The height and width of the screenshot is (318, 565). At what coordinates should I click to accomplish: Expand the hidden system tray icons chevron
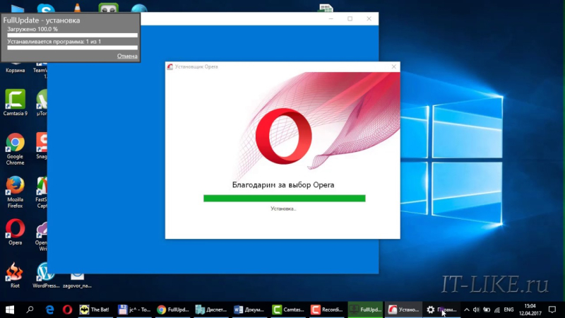[x=465, y=310]
